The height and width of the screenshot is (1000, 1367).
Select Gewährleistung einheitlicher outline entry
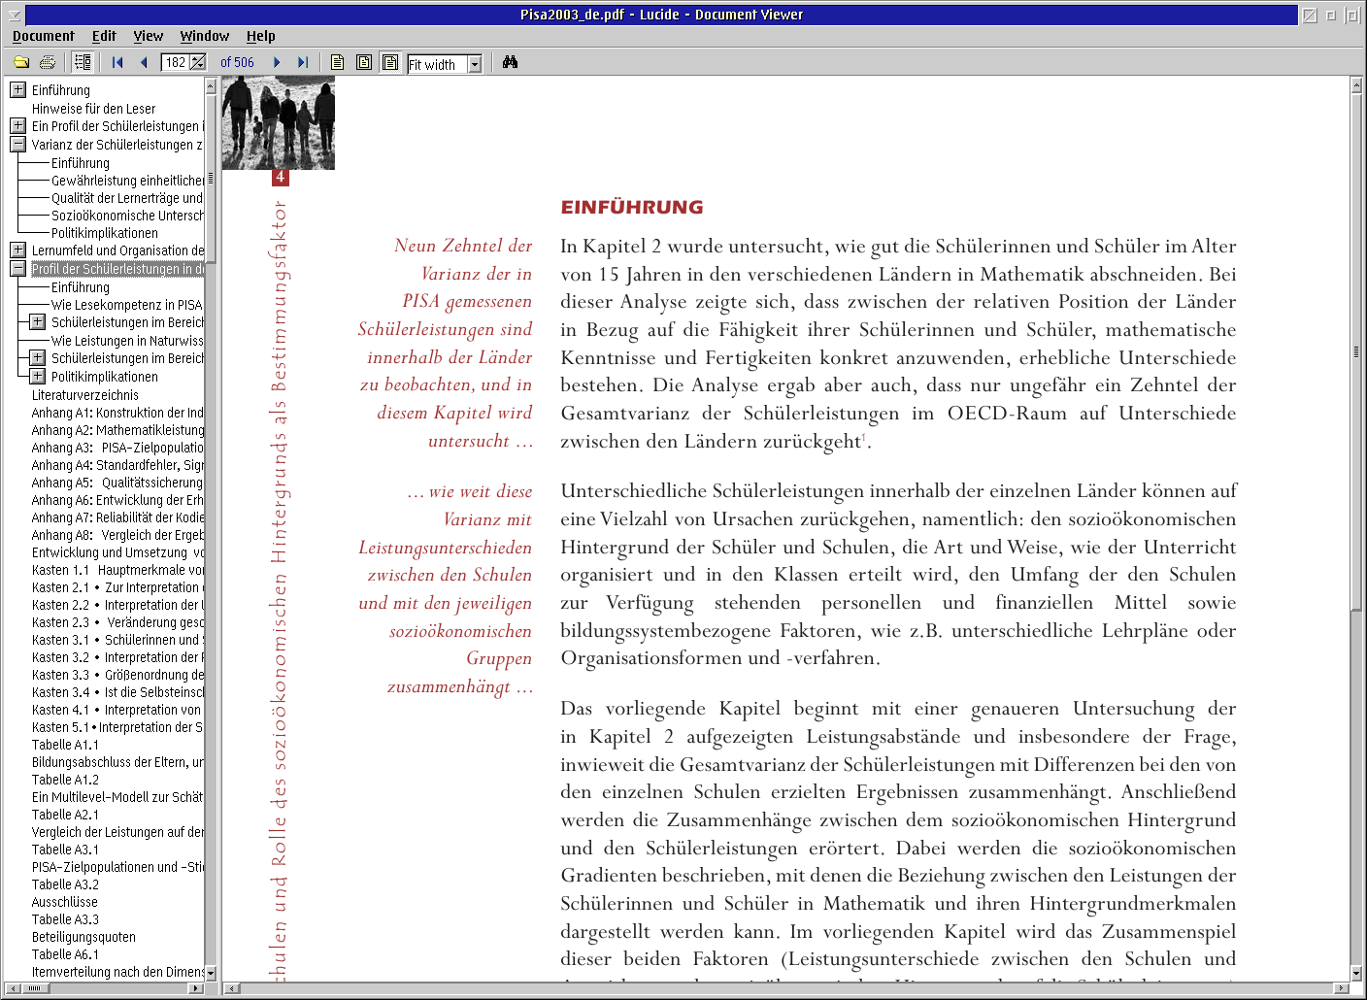click(127, 181)
